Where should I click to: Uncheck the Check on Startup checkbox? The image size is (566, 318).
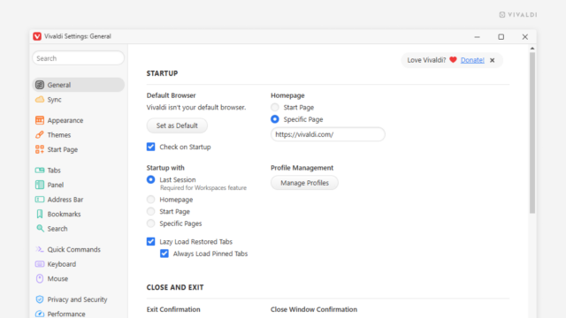point(151,147)
